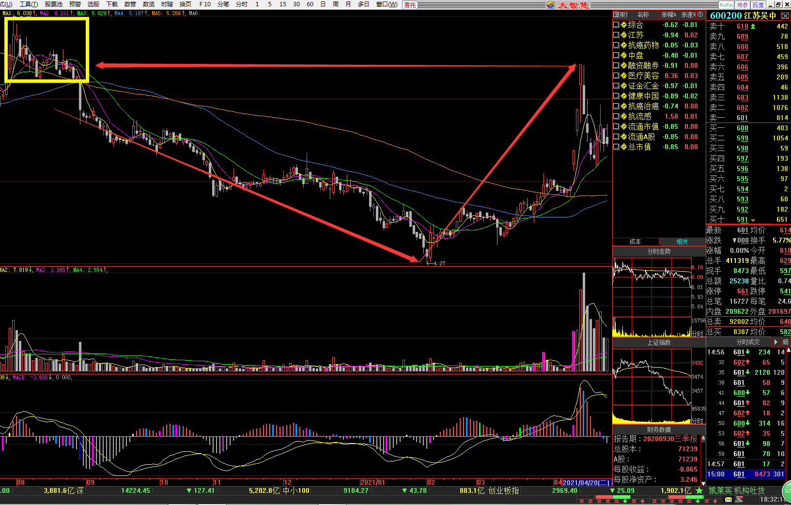Click the 绝参 button
The width and height of the screenshot is (791, 505).
click(743, 5)
